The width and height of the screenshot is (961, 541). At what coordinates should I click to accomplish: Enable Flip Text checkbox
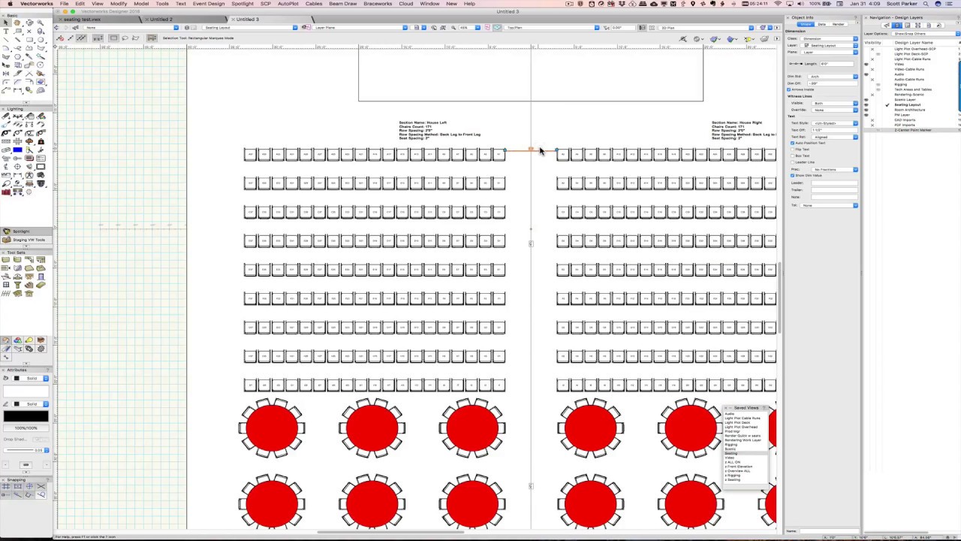pyautogui.click(x=792, y=150)
